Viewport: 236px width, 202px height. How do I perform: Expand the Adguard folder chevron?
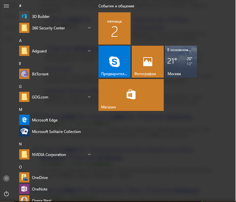(x=89, y=51)
